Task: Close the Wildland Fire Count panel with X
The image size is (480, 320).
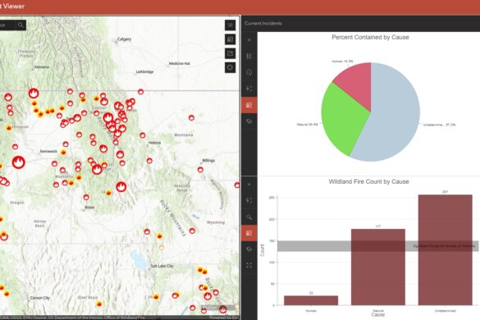Action: (249, 185)
